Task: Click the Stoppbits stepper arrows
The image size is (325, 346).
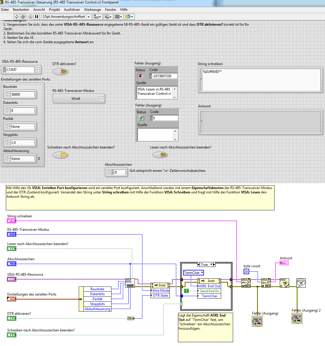Action: pyautogui.click(x=7, y=143)
